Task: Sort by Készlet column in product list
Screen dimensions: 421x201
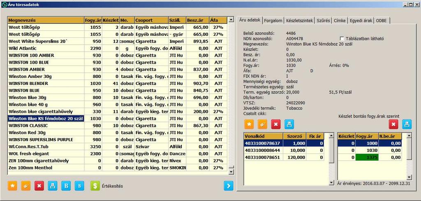Action: pos(111,20)
